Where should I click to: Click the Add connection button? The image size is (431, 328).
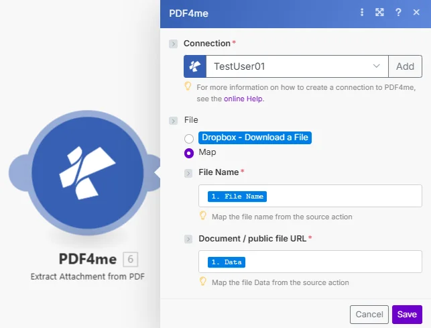click(x=405, y=66)
